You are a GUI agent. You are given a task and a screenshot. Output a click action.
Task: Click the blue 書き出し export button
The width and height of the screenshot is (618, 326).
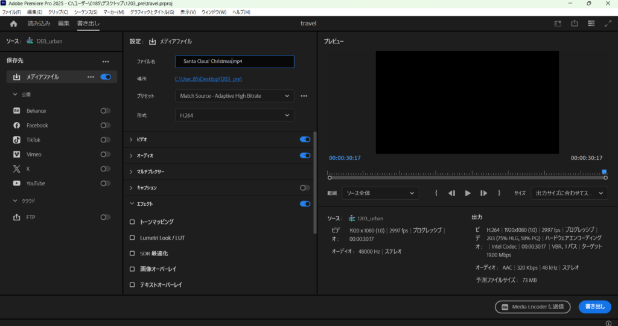click(594, 307)
